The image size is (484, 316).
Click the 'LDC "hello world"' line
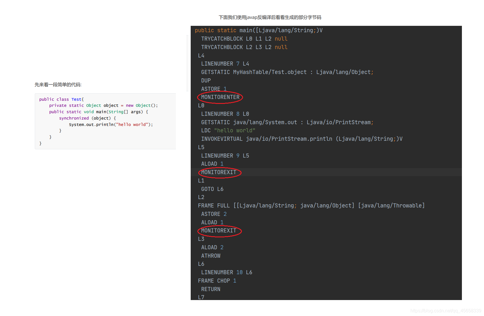[x=228, y=131]
